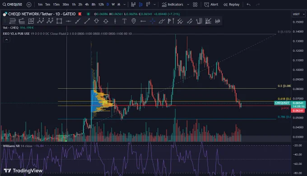
Task: Expand the timeframe dropdown arrow
Action: pyautogui.click(x=125, y=5)
